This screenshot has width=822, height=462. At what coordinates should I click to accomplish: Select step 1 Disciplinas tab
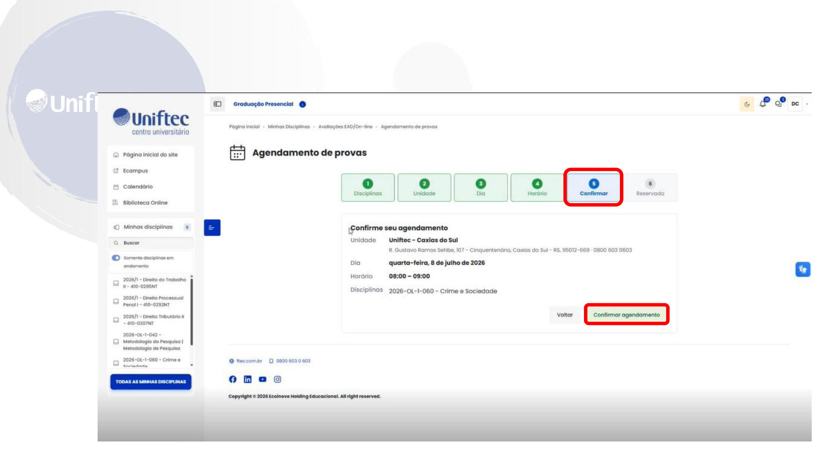tap(368, 188)
